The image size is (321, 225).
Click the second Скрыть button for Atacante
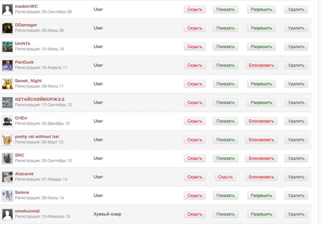pos(225,177)
